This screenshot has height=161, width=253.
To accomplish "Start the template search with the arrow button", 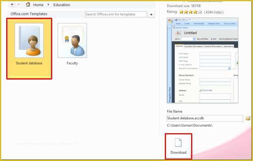I will click(x=151, y=15).
